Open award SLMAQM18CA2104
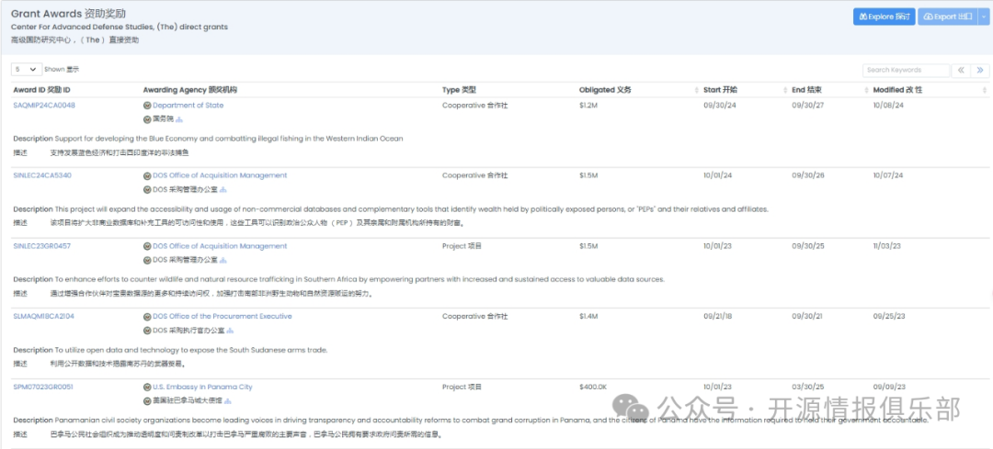 pos(43,317)
